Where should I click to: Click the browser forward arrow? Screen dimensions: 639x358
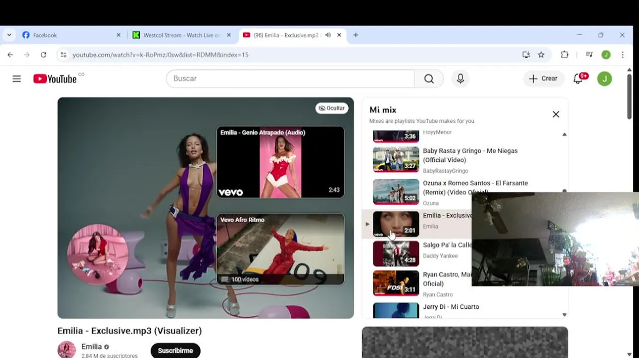click(27, 55)
